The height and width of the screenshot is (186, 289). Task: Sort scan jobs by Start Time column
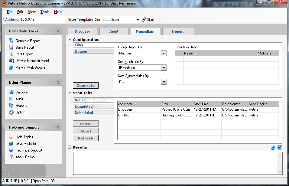pyautogui.click(x=207, y=104)
